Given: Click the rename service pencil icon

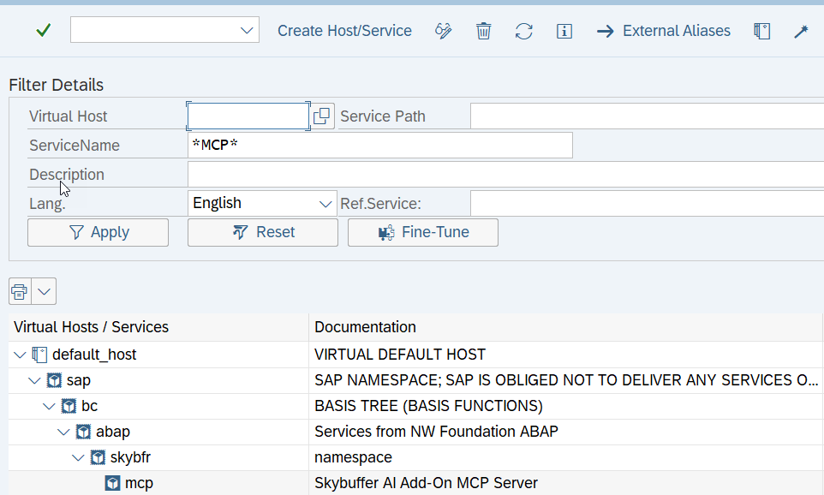Looking at the screenshot, I should coord(443,31).
